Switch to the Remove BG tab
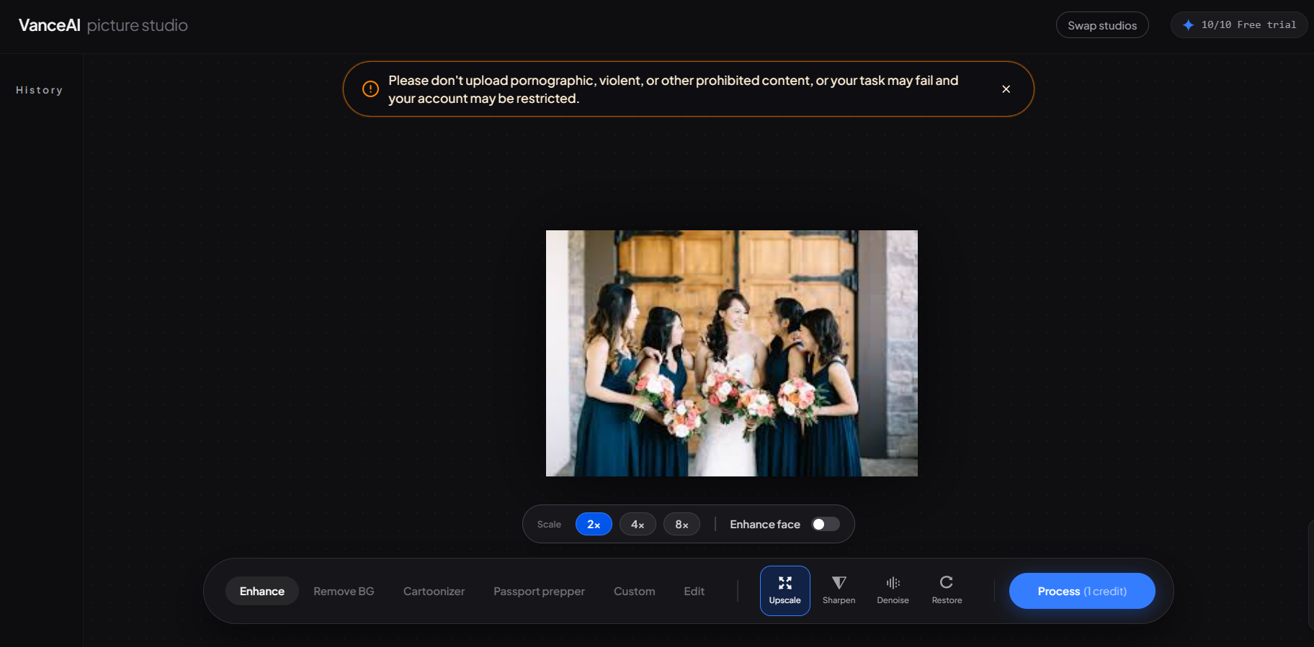1314x647 pixels. tap(344, 591)
